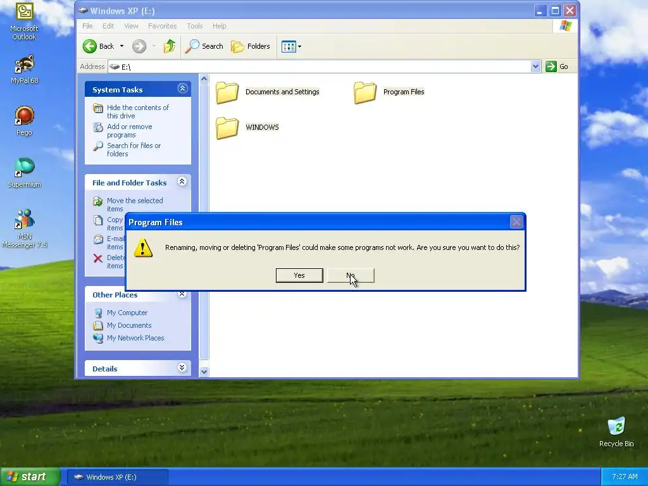Collapse the File and Folder Tasks panel

(182, 182)
